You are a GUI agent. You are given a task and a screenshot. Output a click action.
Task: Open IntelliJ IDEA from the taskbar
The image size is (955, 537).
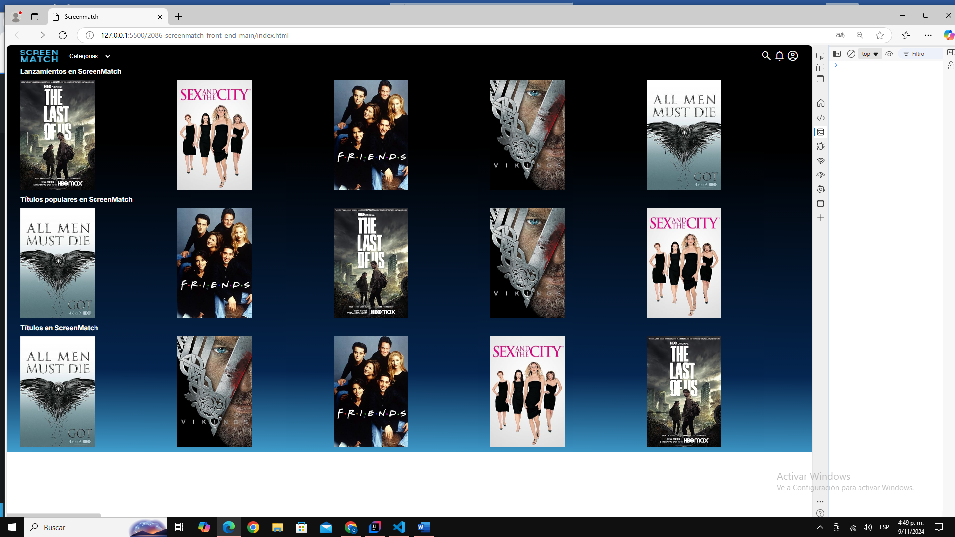click(x=375, y=527)
